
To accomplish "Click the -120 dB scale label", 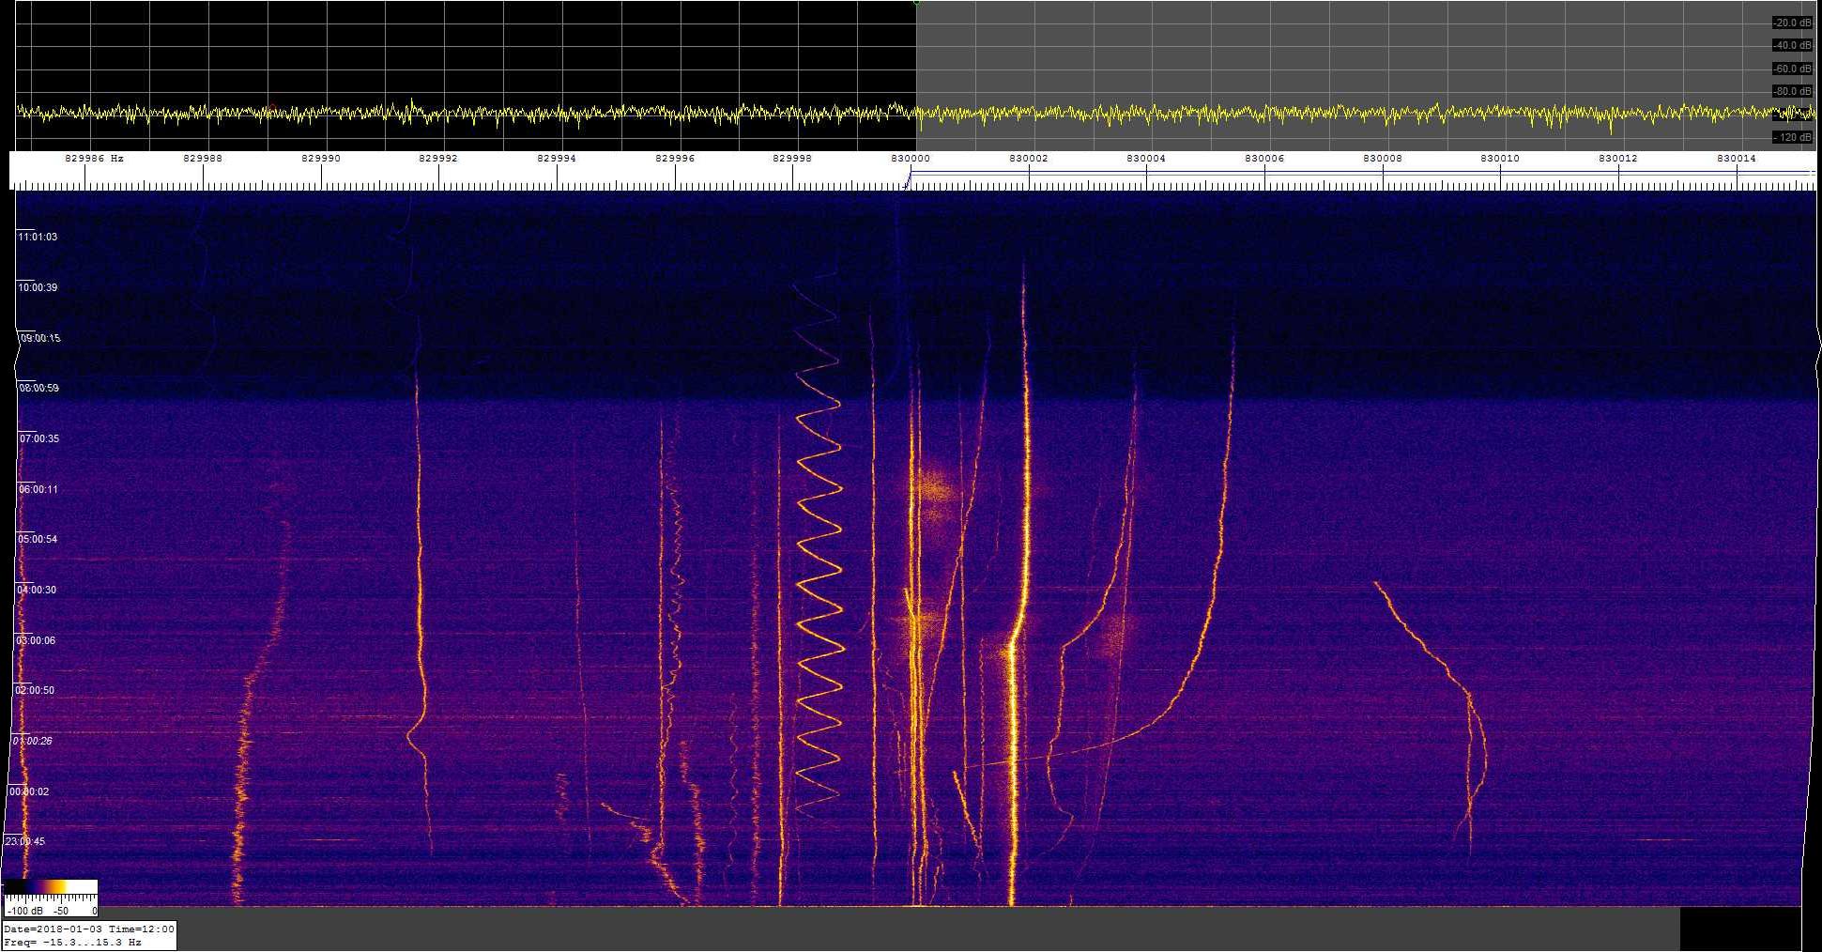I will point(1792,137).
